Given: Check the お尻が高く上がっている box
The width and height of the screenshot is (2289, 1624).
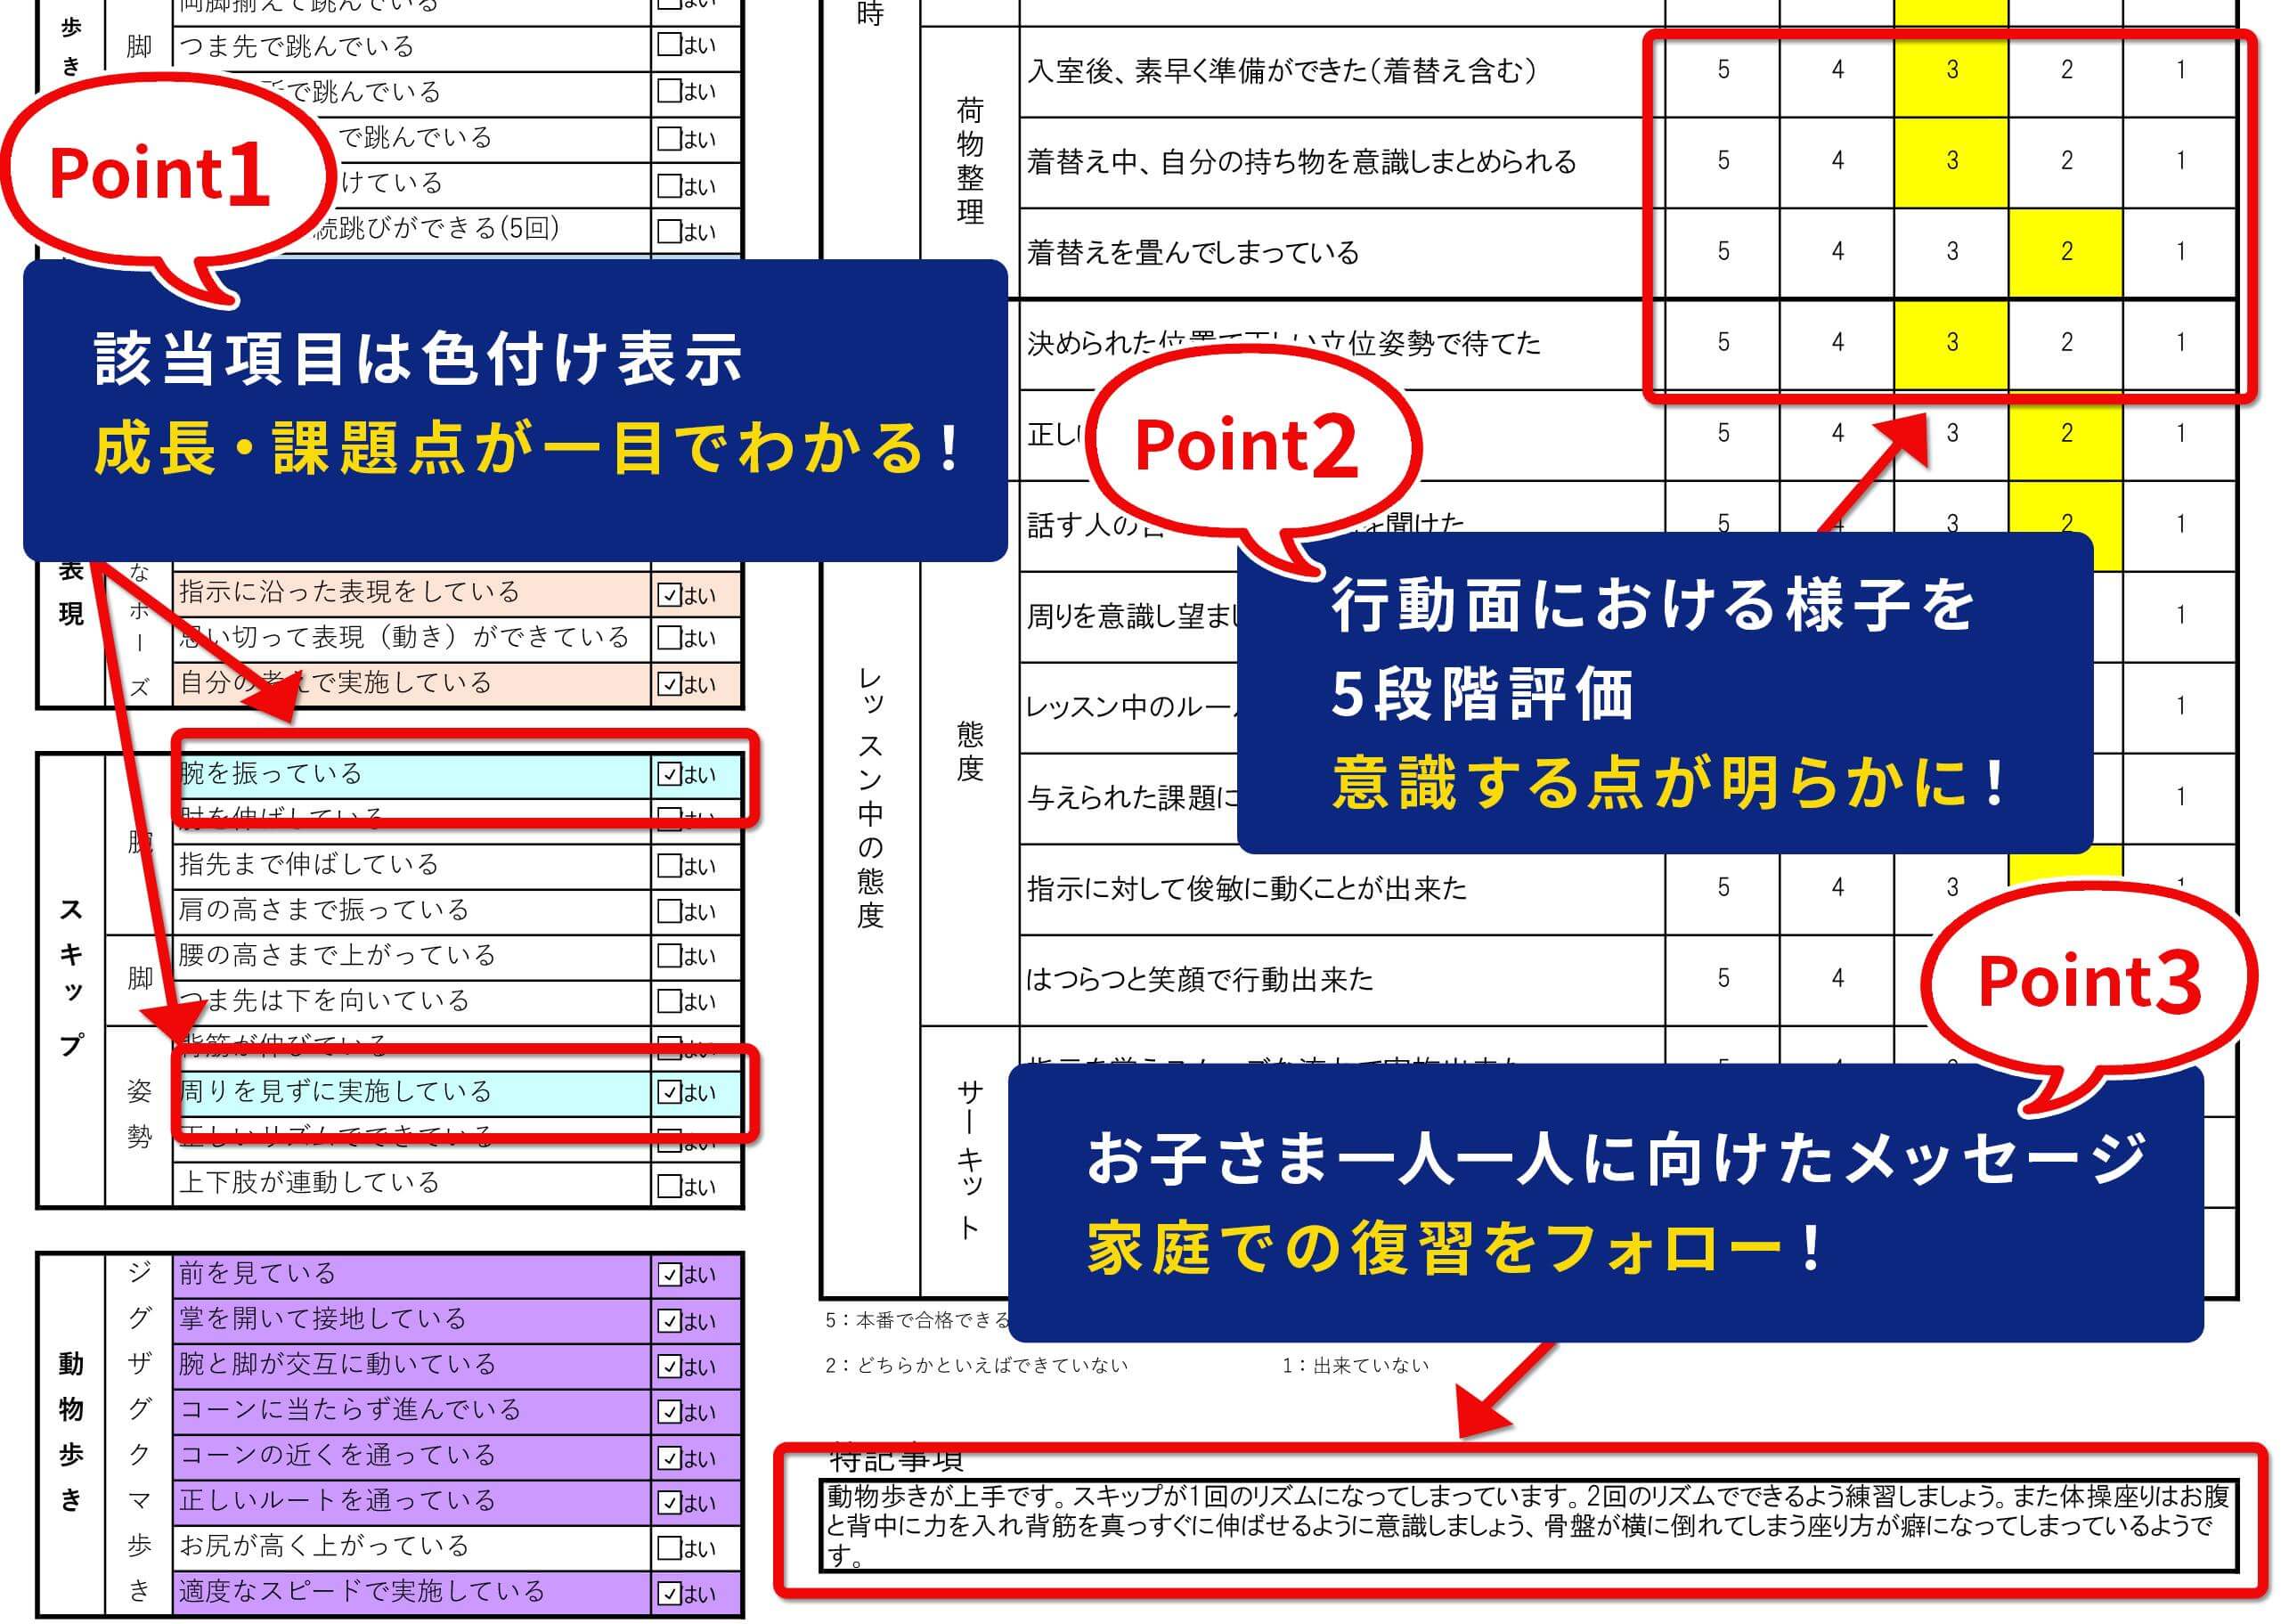Looking at the screenshot, I should 668,1549.
